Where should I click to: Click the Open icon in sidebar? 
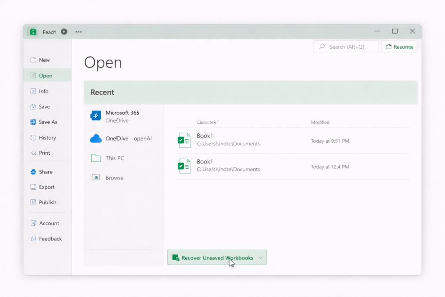pos(33,76)
